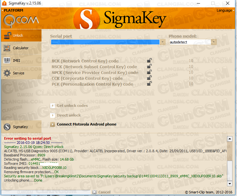Click the PCK code unlock padlock icon
The width and height of the screenshot is (237, 196).
click(x=149, y=83)
